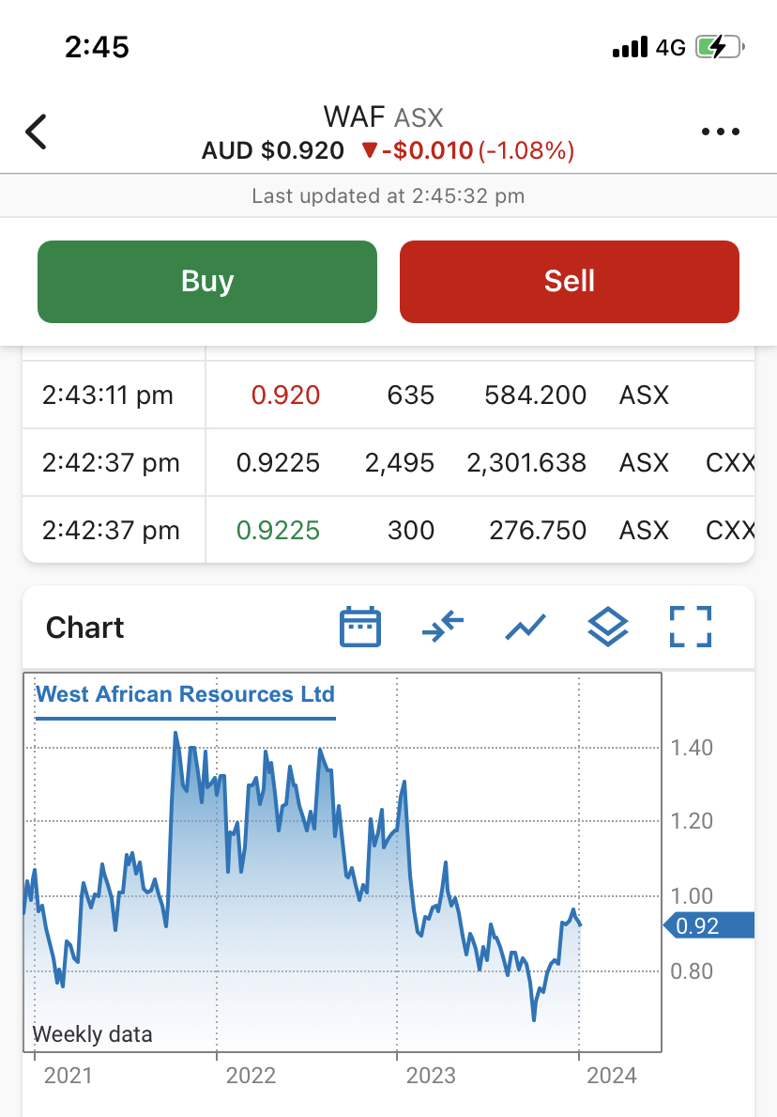
Task: Tap the 0.92 current price marker
Action: coord(708,925)
